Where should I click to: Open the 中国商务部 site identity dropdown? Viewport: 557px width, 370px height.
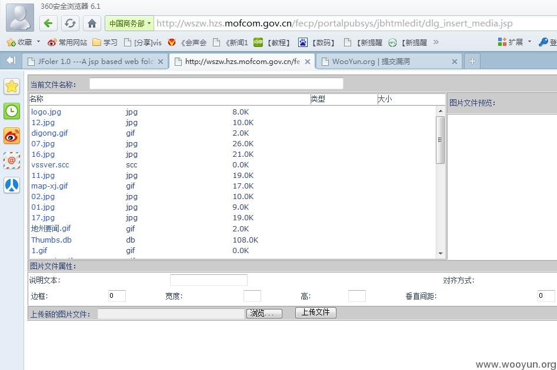129,23
